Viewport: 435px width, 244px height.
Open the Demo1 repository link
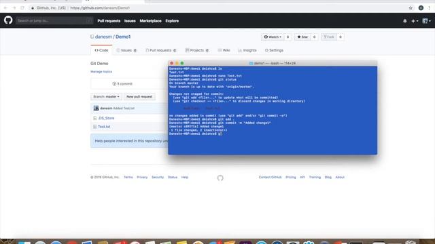[123, 37]
